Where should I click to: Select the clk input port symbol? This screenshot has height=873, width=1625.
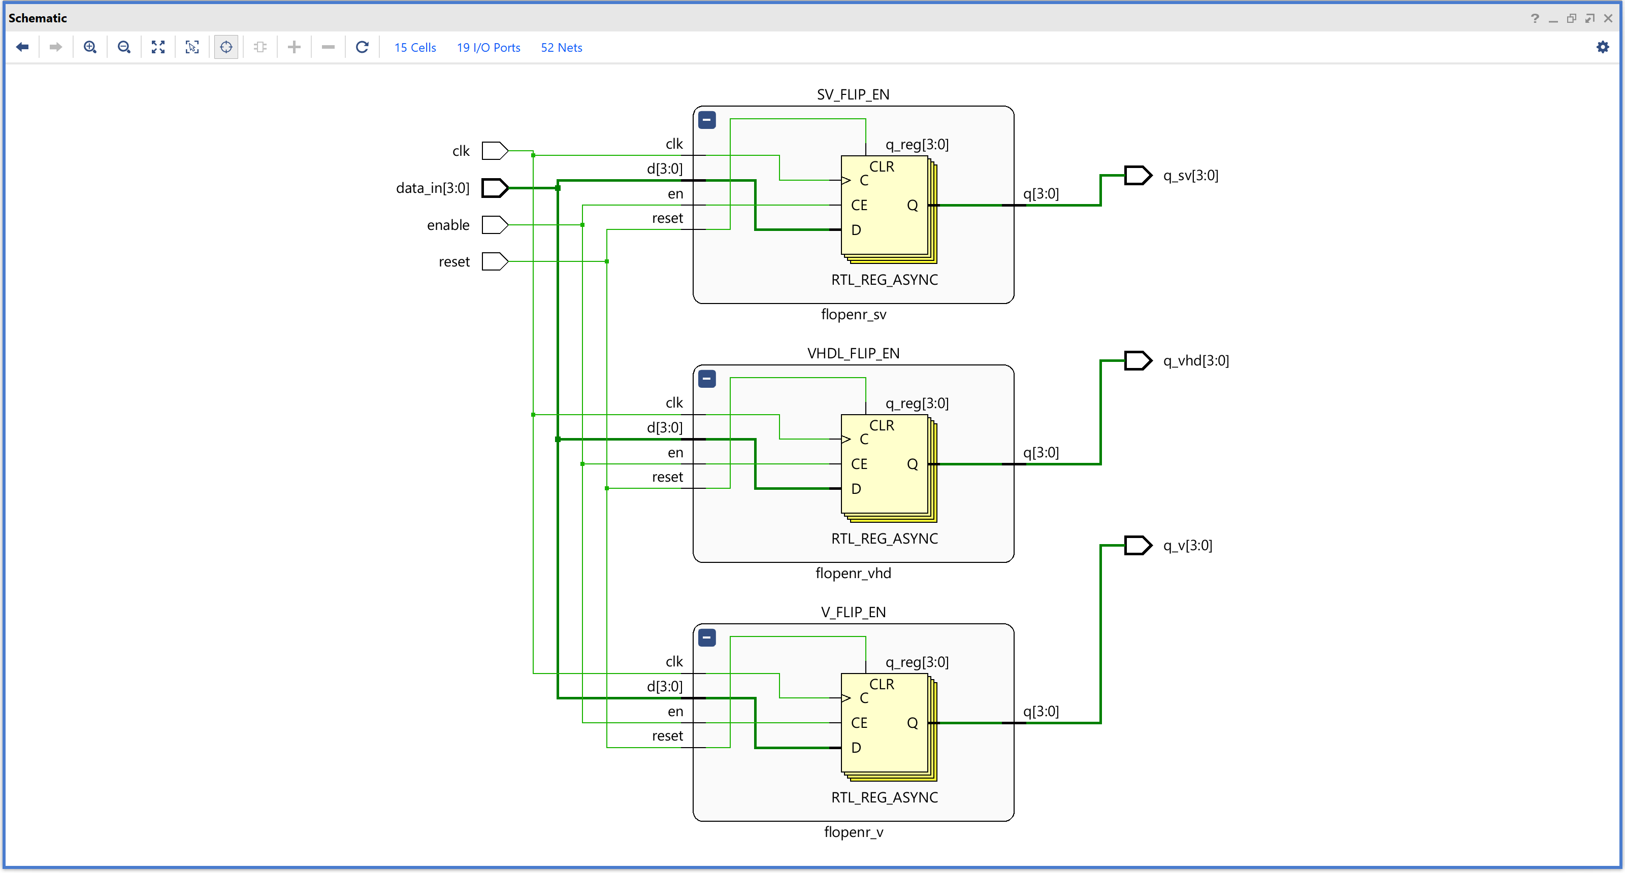pyautogui.click(x=495, y=151)
